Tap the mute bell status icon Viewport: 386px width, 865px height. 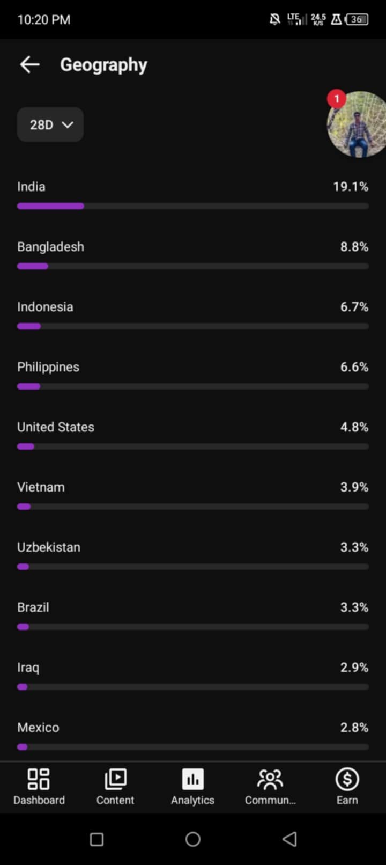275,20
